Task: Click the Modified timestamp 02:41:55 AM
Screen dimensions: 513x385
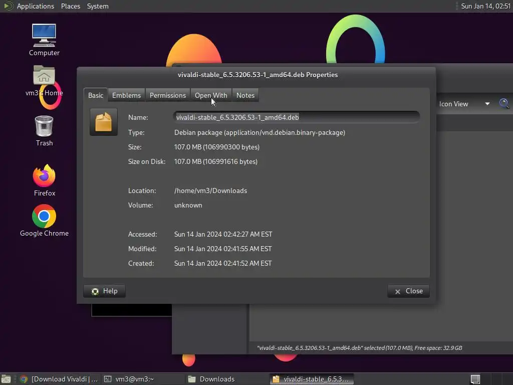Action: click(x=223, y=249)
